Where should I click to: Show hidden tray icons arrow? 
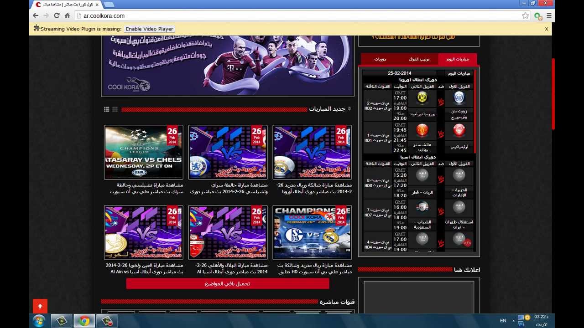coord(514,321)
